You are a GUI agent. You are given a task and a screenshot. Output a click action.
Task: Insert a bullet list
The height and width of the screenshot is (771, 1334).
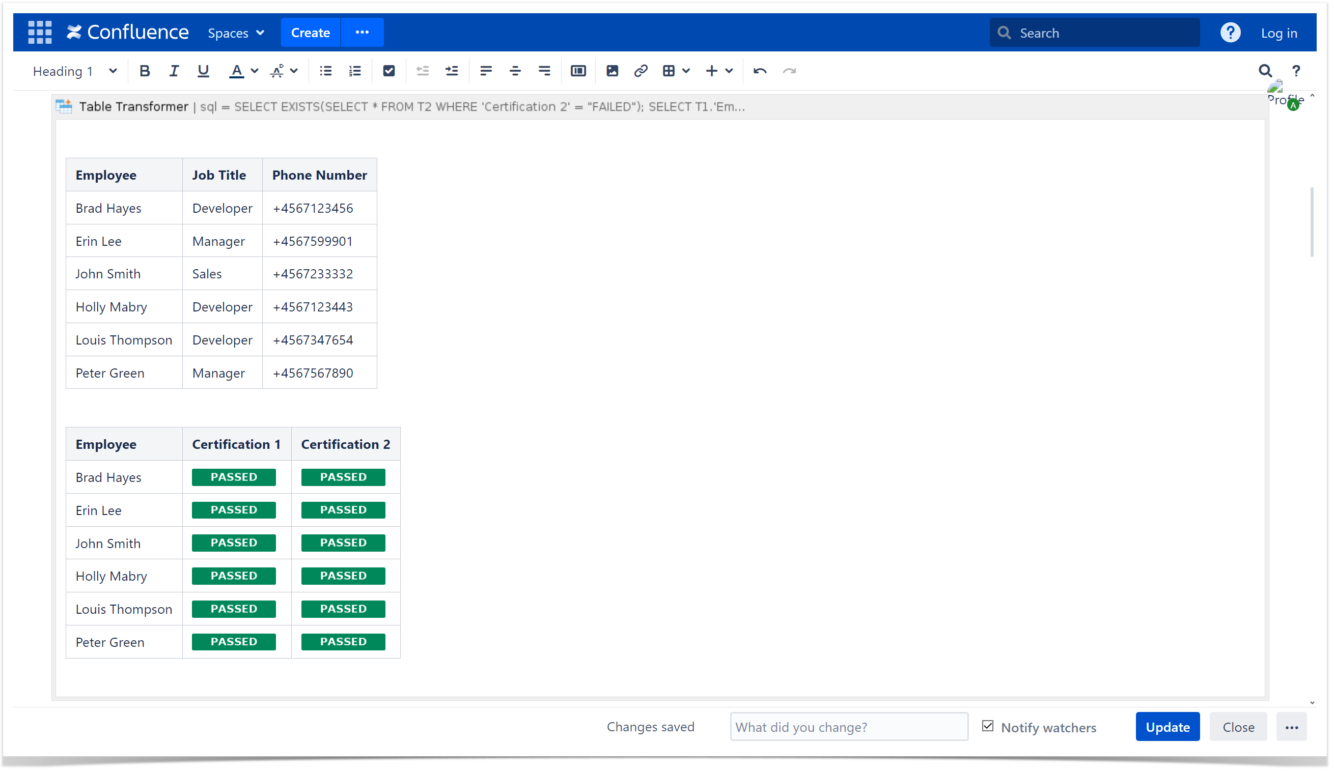(325, 71)
